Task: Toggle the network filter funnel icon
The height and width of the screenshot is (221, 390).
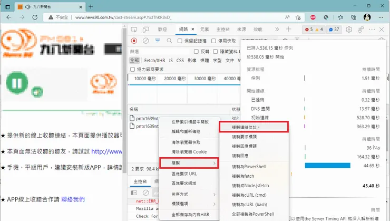Action: click(158, 41)
